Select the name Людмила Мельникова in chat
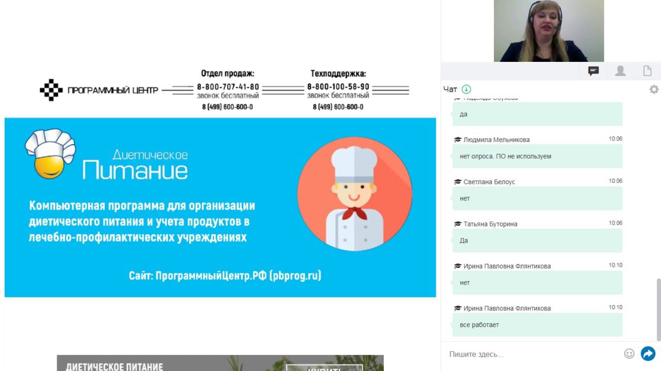661x371 pixels. click(x=496, y=140)
